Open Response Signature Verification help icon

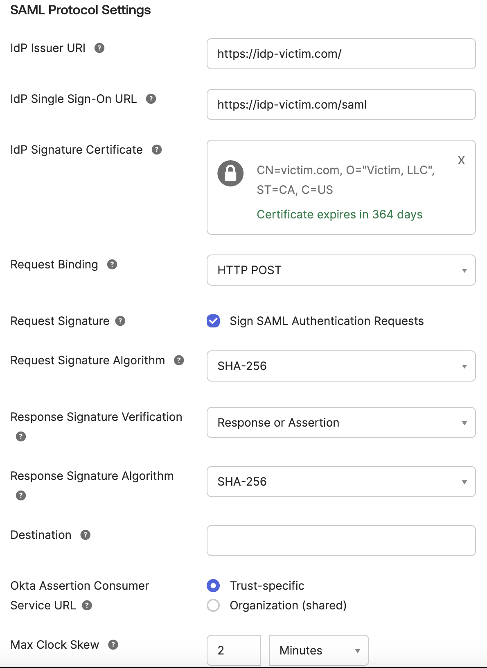(21, 436)
